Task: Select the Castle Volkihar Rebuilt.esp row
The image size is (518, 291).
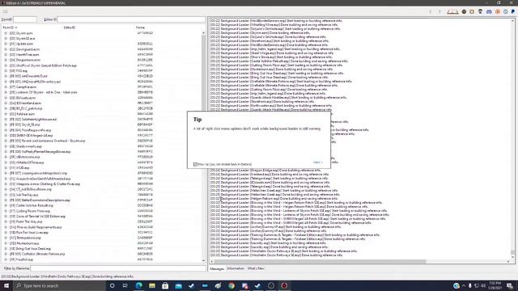Action: 103,205
